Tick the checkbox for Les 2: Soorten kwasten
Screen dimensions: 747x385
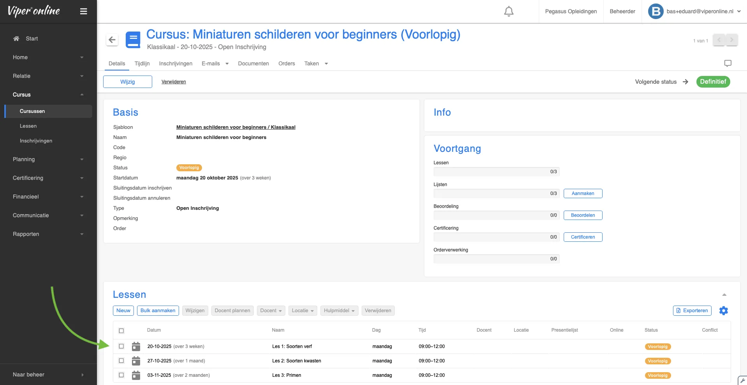[x=121, y=361]
